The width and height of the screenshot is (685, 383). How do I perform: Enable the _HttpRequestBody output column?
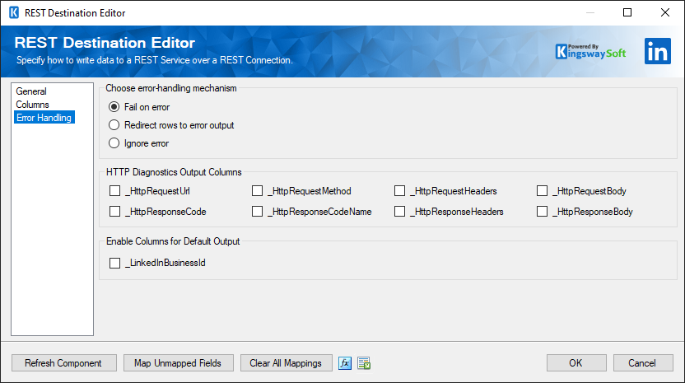tap(542, 190)
